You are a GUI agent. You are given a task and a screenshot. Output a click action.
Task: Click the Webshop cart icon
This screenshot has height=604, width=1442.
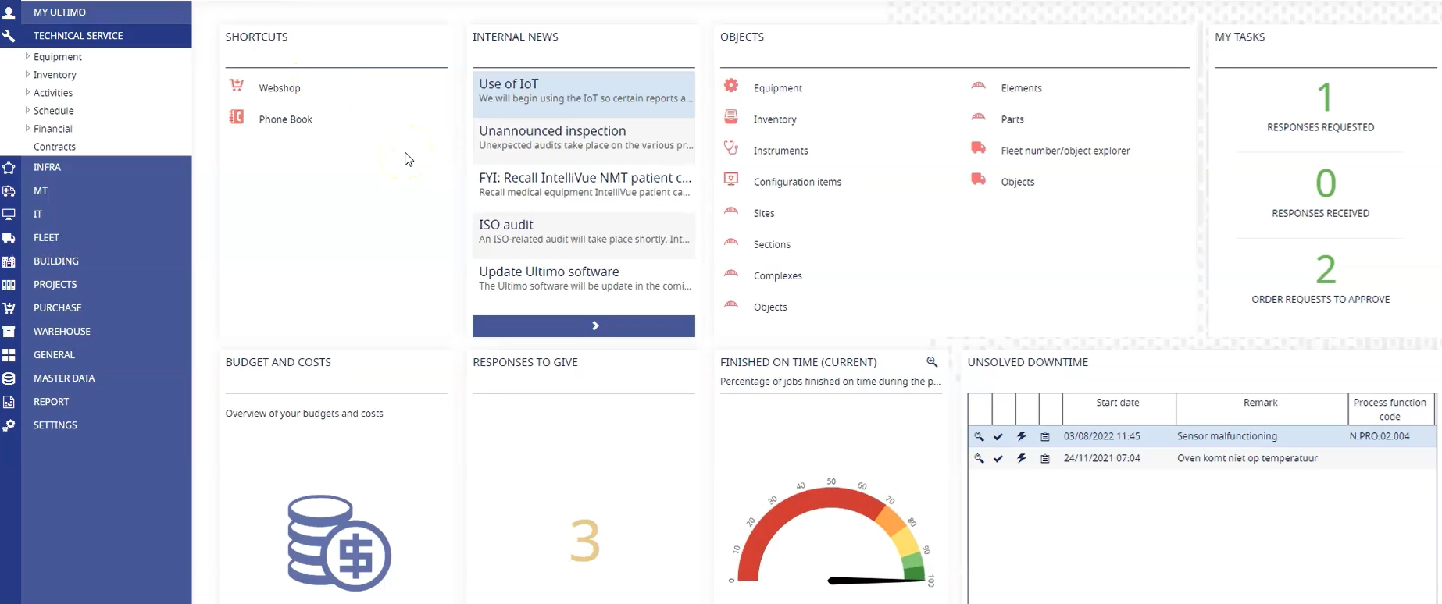236,85
